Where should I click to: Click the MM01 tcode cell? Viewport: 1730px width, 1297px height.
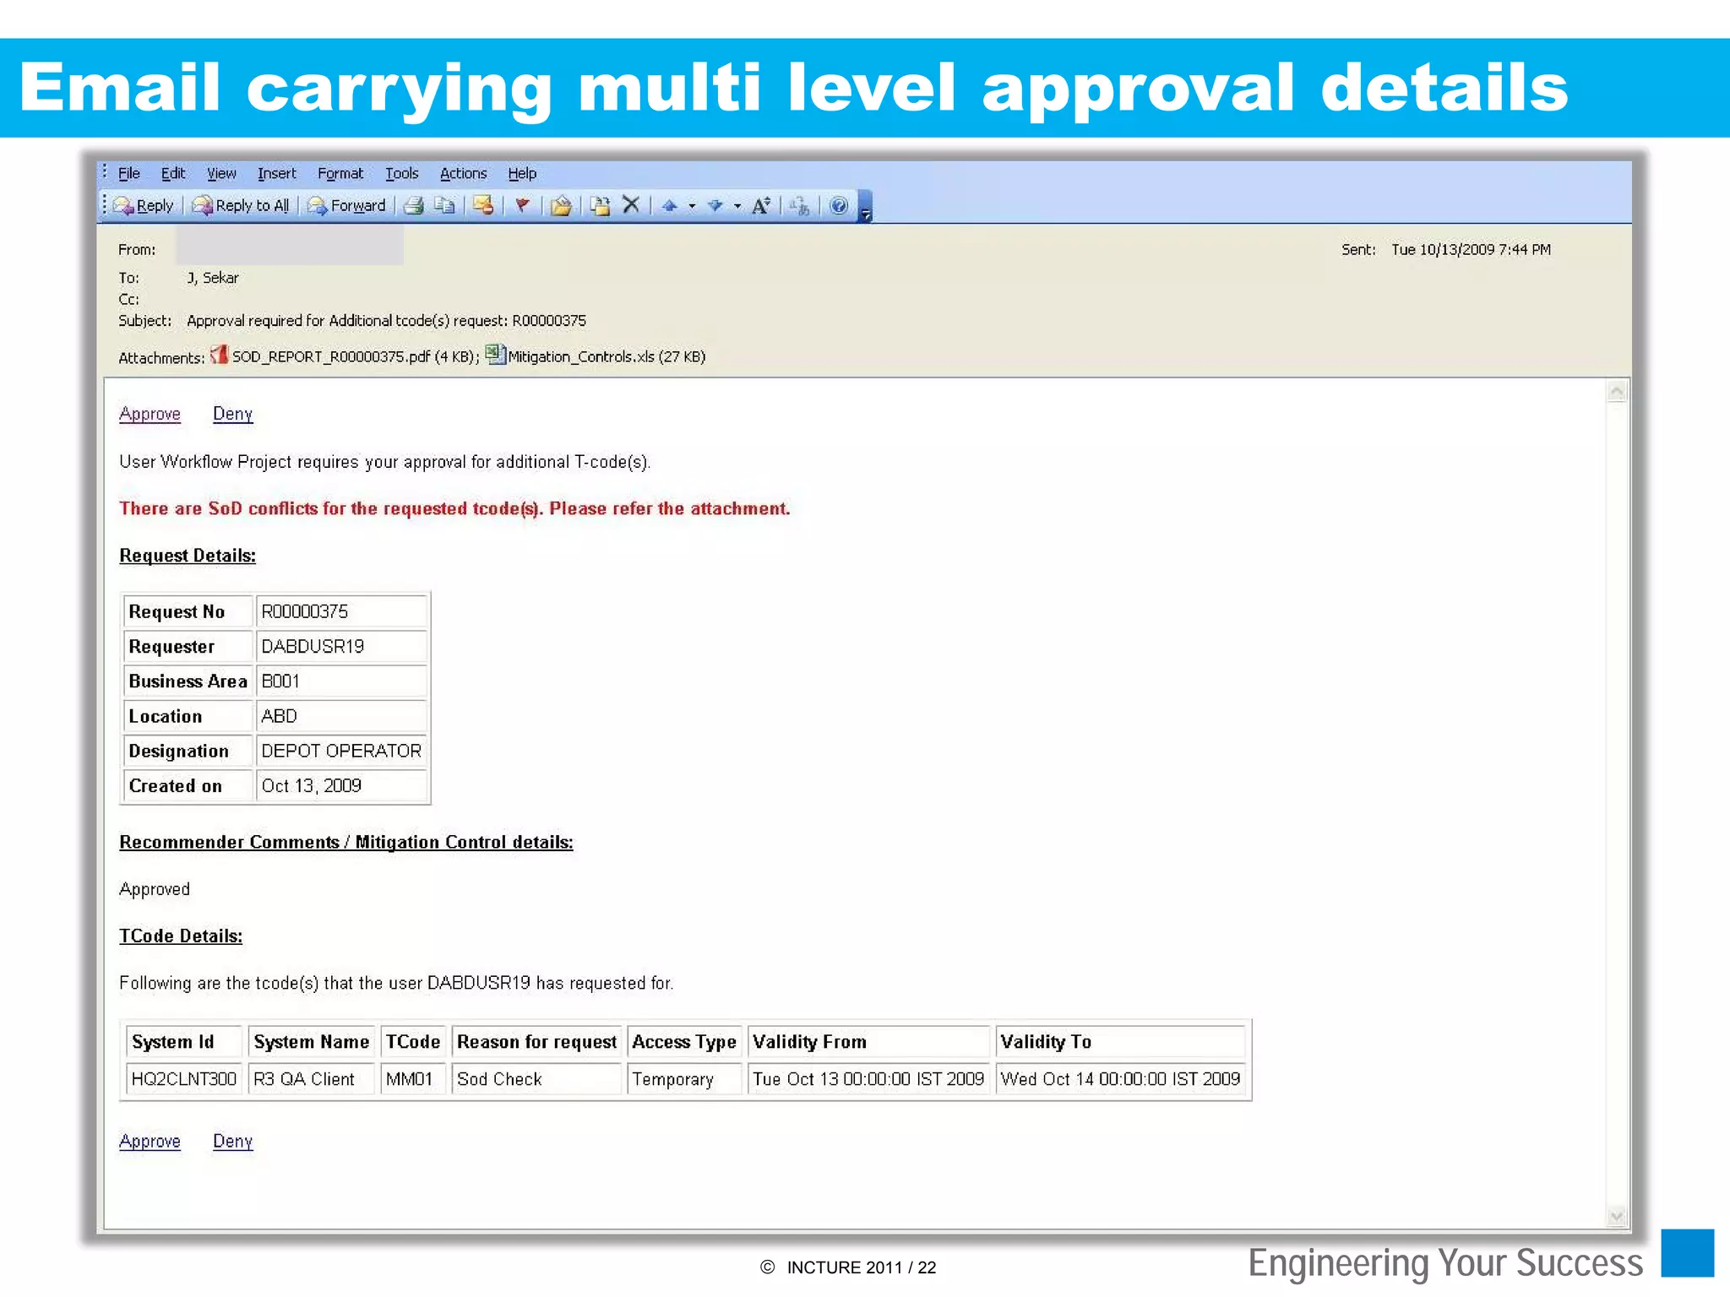(413, 1079)
